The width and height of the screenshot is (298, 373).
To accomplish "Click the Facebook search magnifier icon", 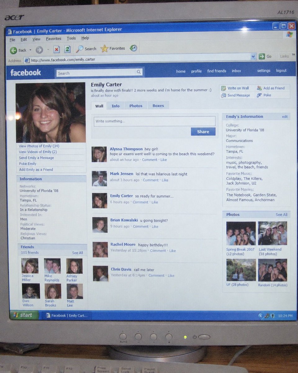I will tap(139, 72).
